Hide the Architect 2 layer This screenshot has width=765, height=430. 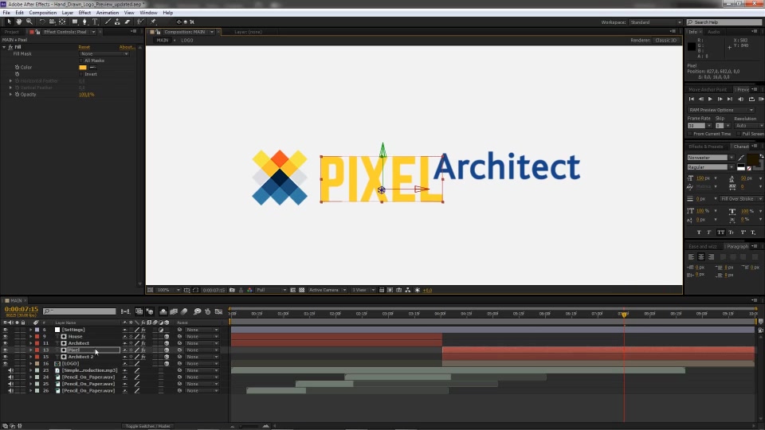pyautogui.click(x=6, y=357)
